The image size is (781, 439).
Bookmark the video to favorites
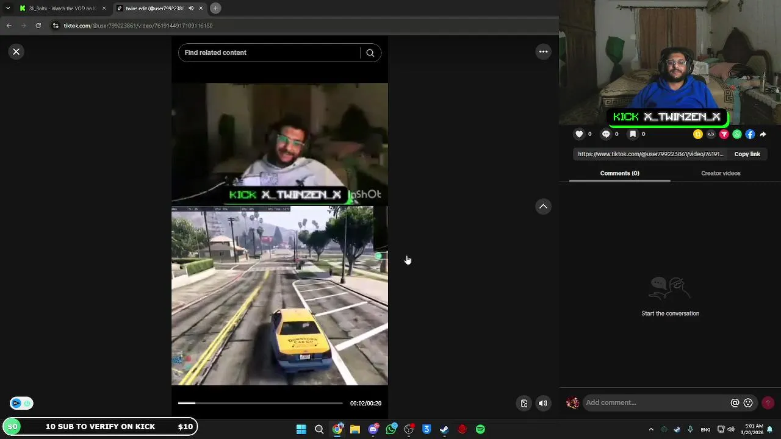click(x=633, y=134)
